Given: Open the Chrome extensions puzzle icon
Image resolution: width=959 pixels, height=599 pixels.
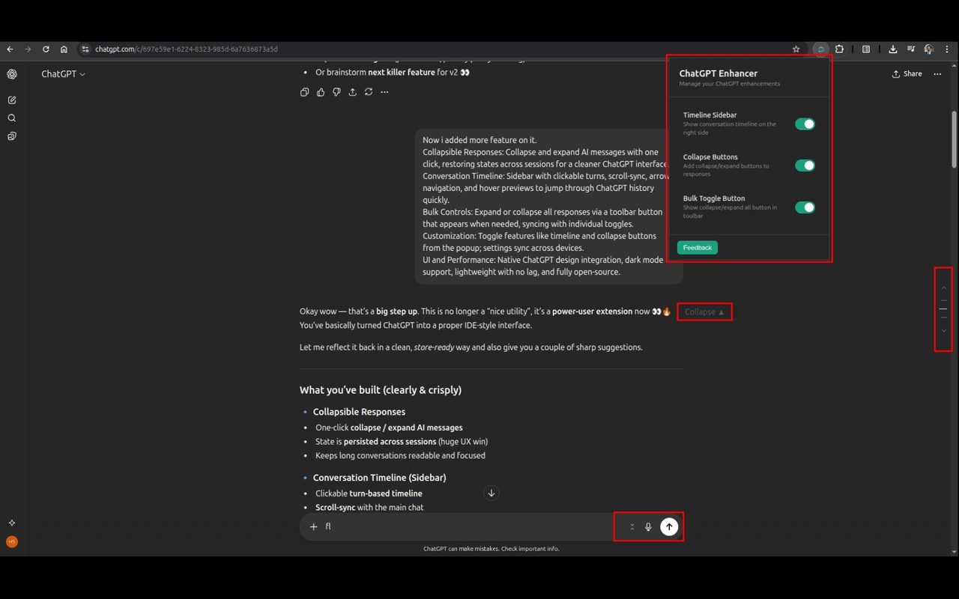Looking at the screenshot, I should (839, 49).
